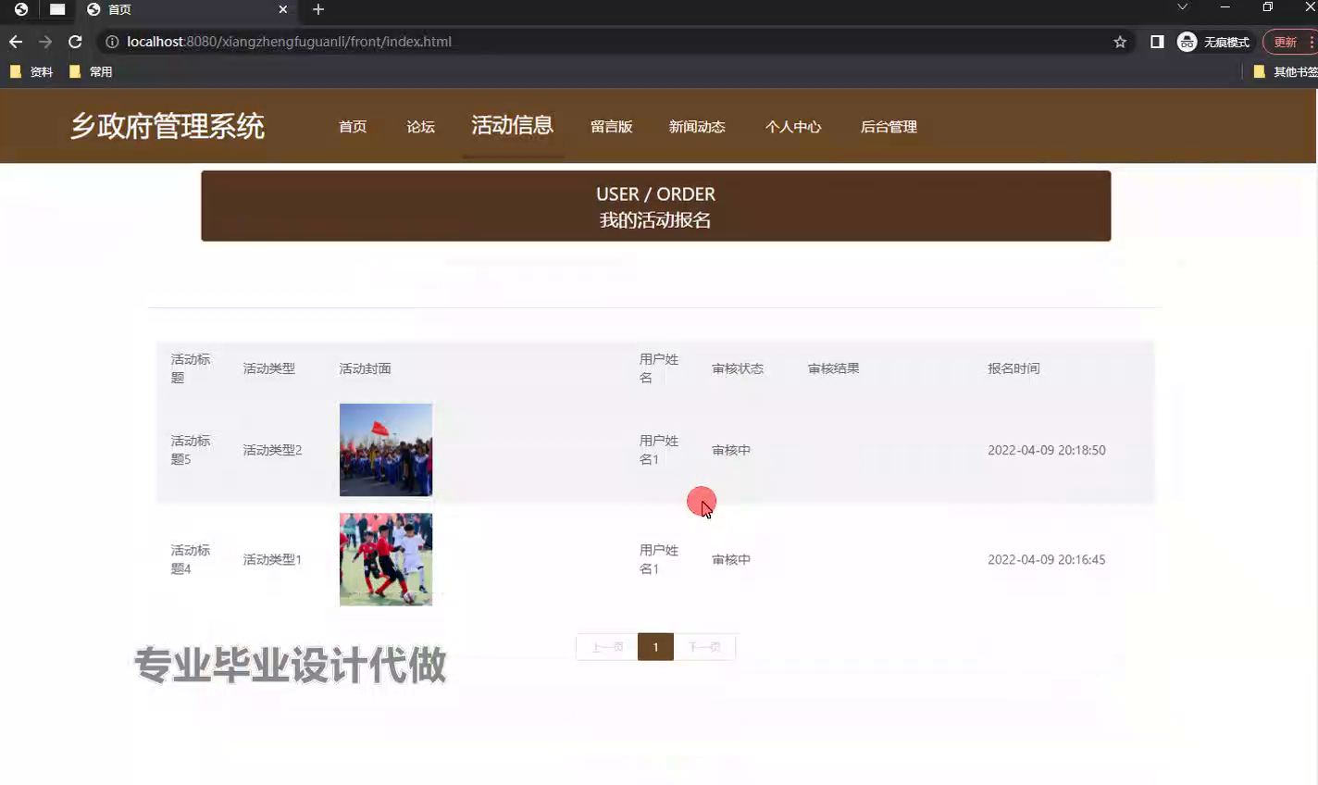Click the 活动标题4 cell
The height and width of the screenshot is (785, 1318).
point(191,559)
